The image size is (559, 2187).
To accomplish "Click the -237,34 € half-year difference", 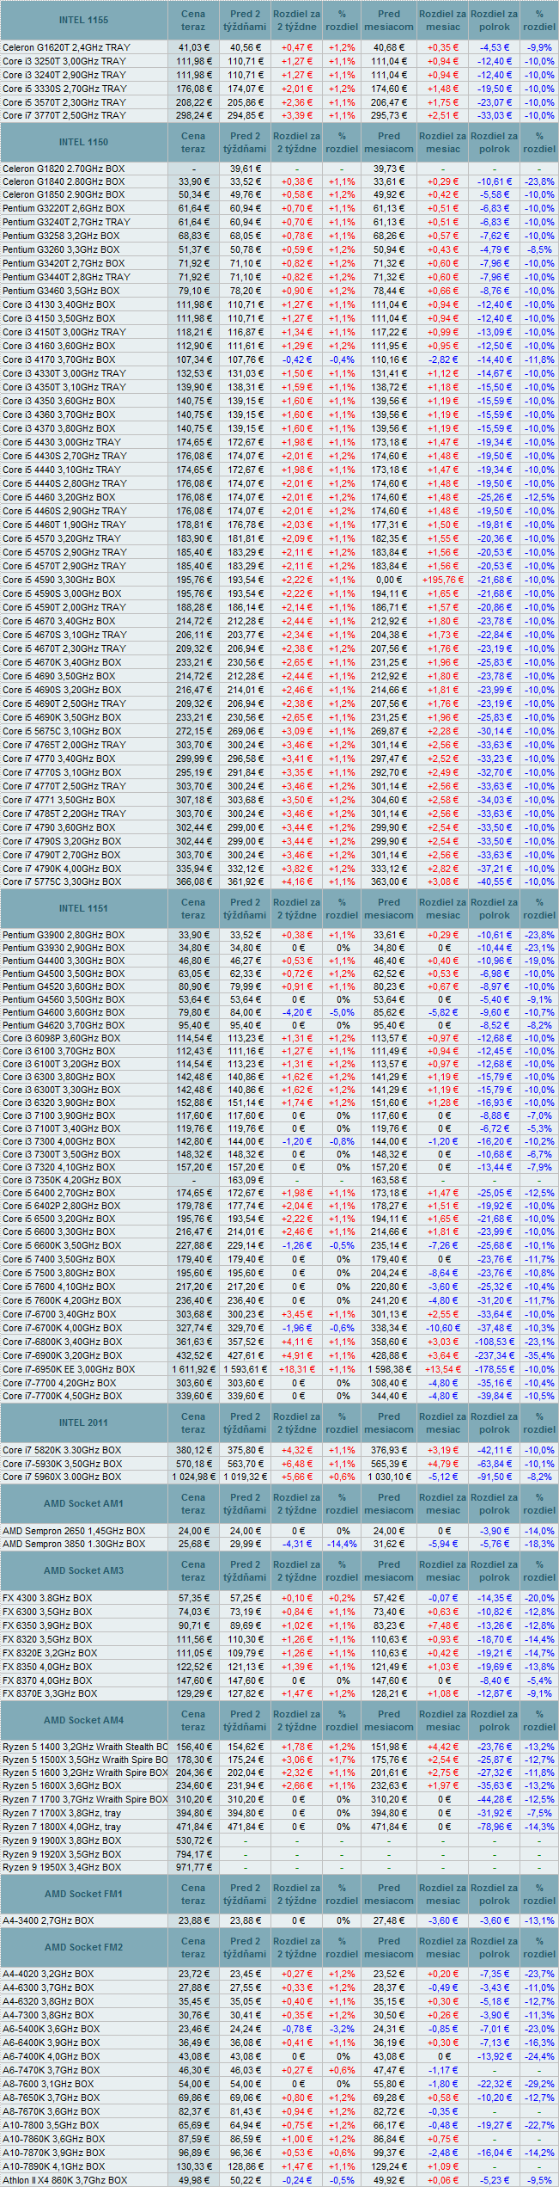I will click(x=495, y=1355).
